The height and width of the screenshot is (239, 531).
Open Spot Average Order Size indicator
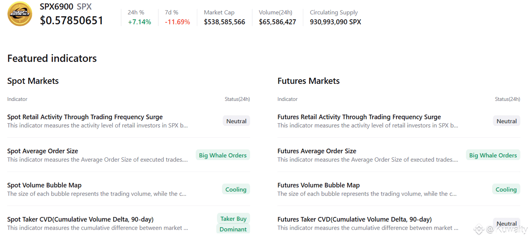coord(42,151)
